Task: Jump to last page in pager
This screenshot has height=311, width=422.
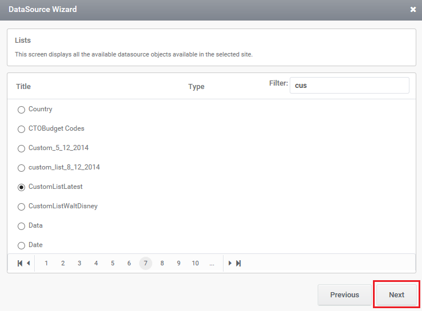Action: pyautogui.click(x=238, y=263)
